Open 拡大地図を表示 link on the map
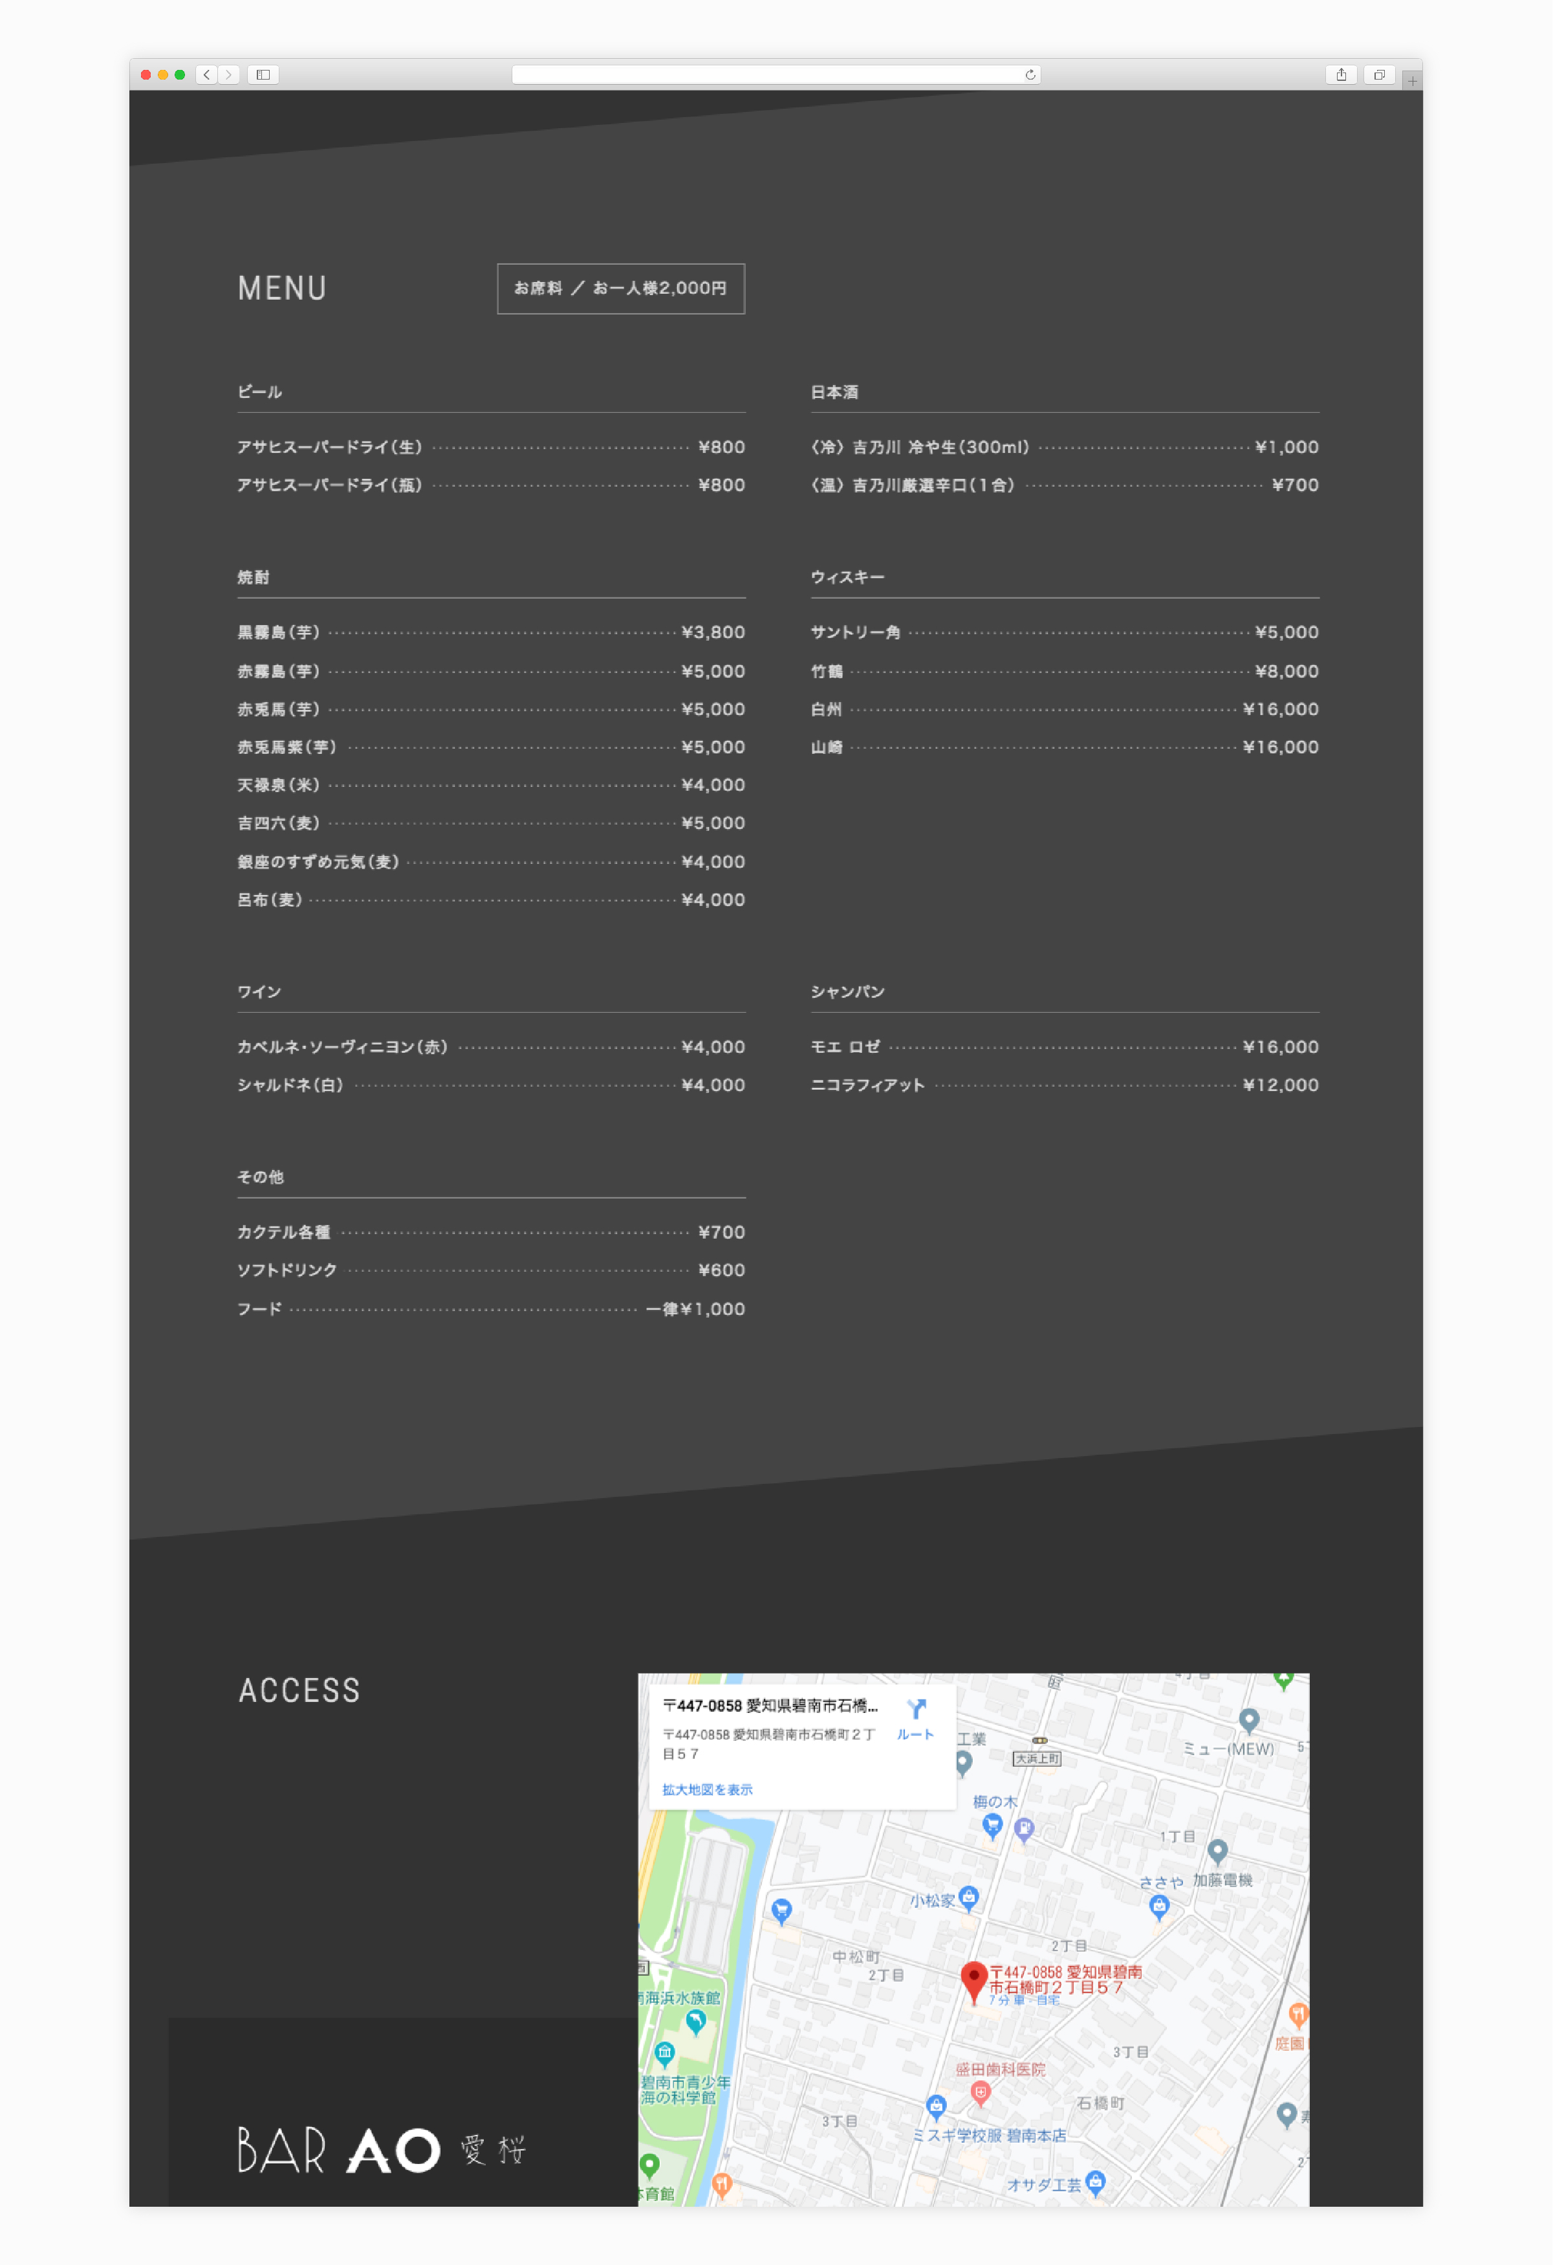The height and width of the screenshot is (2265, 1553). 708,1789
